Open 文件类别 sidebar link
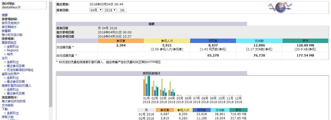 7,105
